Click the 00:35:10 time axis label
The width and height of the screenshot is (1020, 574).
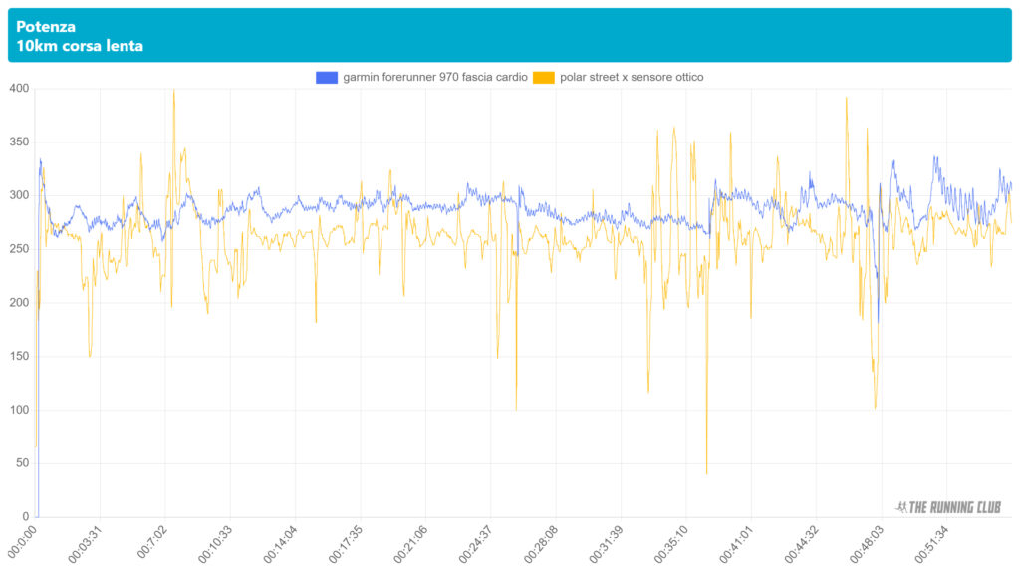tap(671, 544)
